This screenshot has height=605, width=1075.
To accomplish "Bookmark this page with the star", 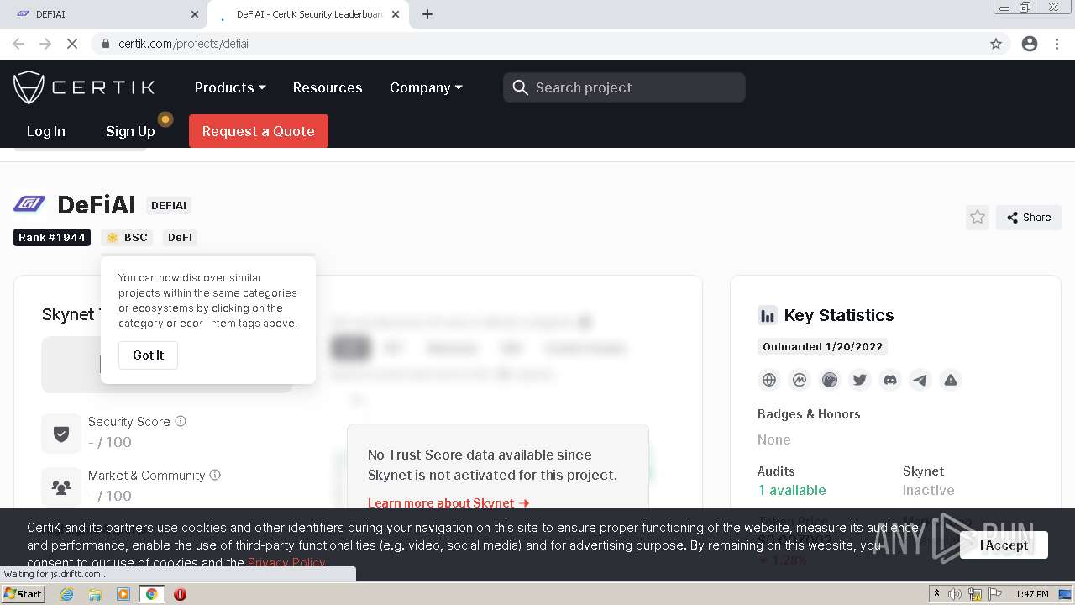I will [x=996, y=44].
